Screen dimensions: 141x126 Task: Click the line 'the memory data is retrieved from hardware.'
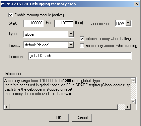39,94
